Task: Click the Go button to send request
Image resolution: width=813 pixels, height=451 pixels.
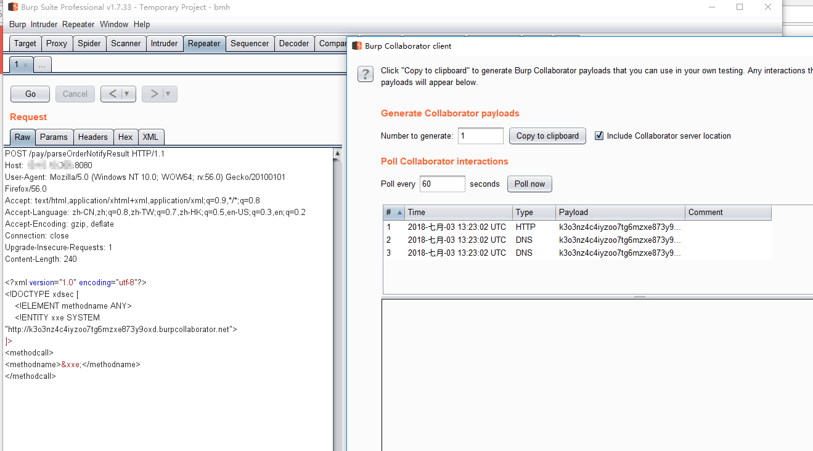Action: 30,94
